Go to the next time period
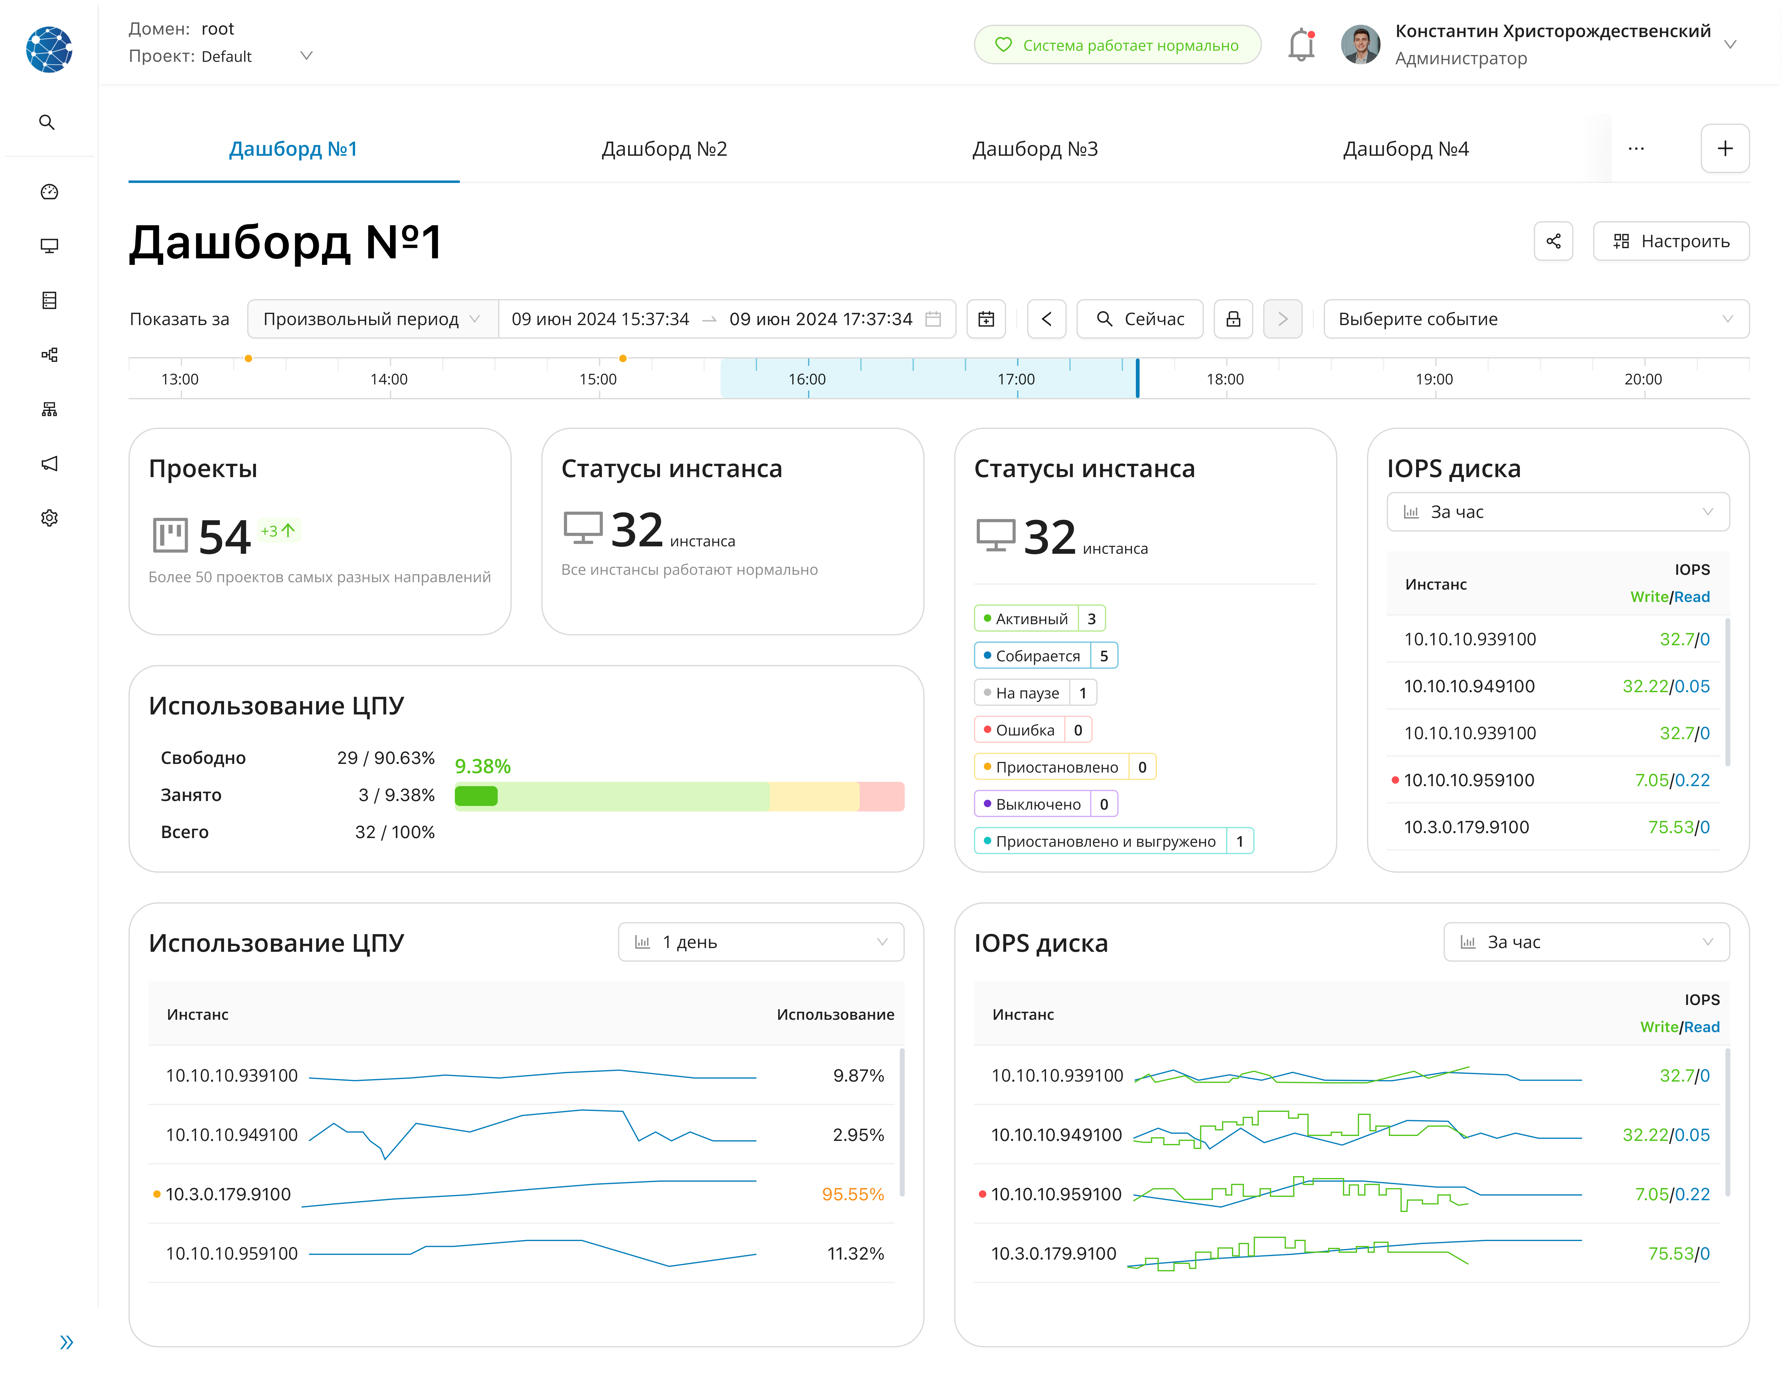This screenshot has width=1786, height=1377. (1283, 319)
